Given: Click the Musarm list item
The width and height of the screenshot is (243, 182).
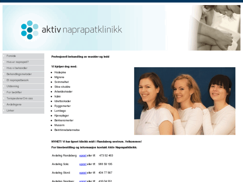Looking at the screenshot, I should 59,125.
